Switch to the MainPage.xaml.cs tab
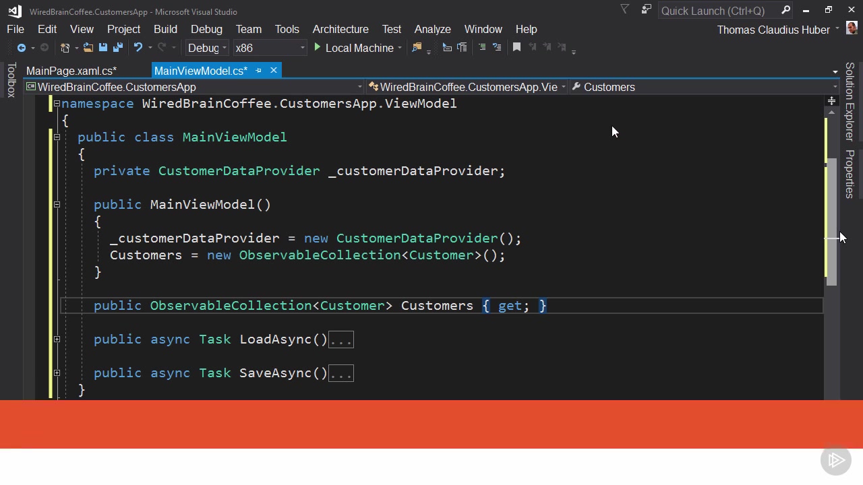The height and width of the screenshot is (485, 863). click(x=71, y=71)
